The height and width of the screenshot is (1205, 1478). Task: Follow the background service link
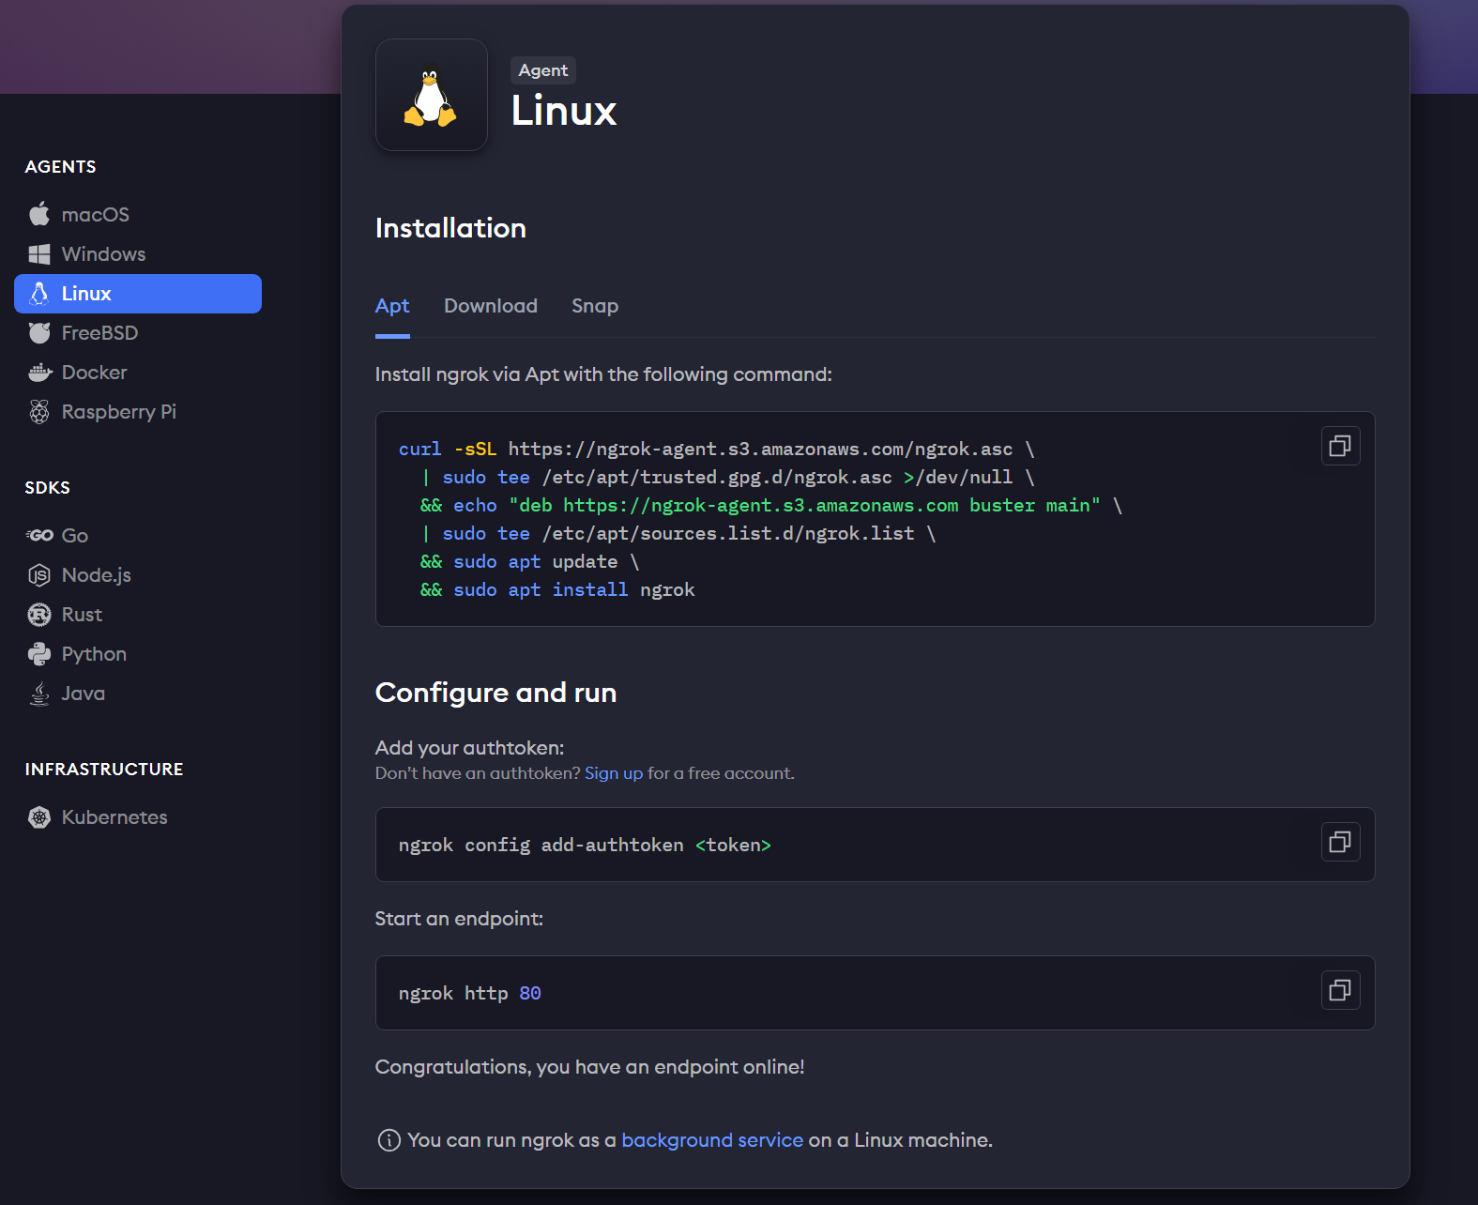pyautogui.click(x=712, y=1140)
